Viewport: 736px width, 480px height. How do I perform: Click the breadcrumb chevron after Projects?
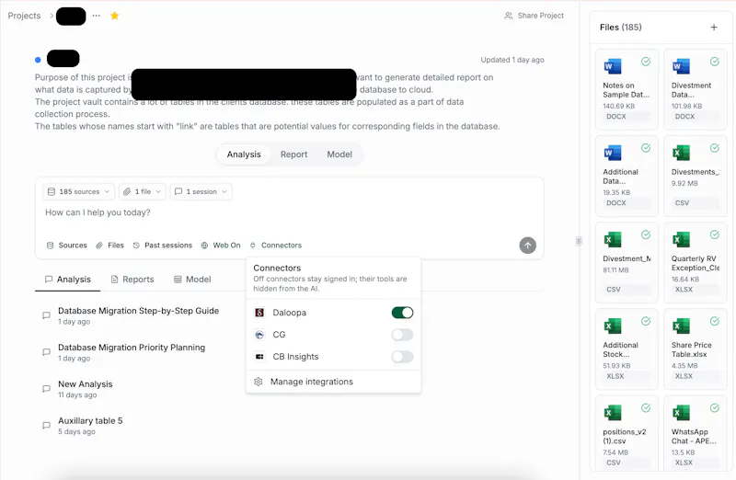(52, 16)
